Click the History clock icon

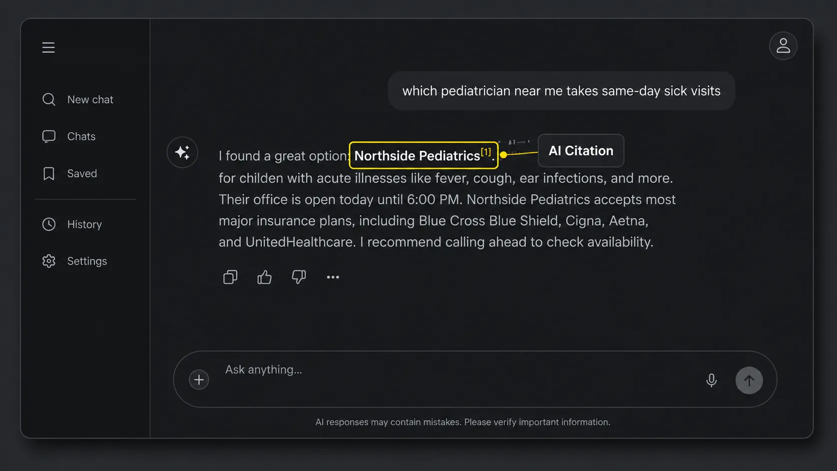[49, 224]
